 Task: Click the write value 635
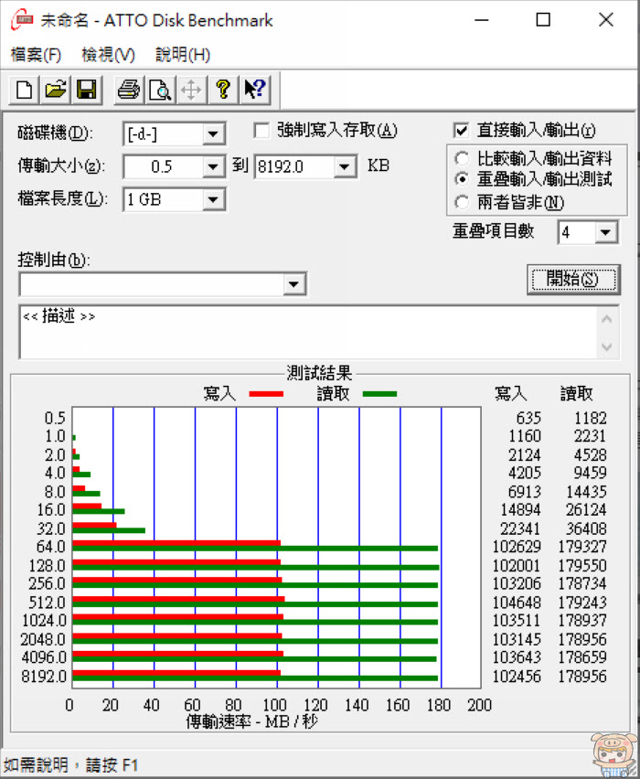click(528, 418)
